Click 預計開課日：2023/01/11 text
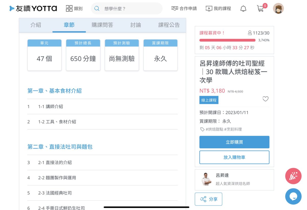 click(224, 113)
